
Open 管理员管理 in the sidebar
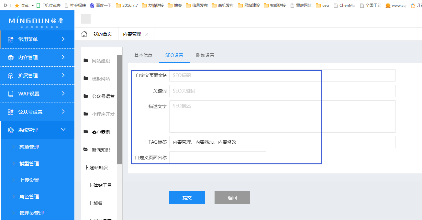32,213
